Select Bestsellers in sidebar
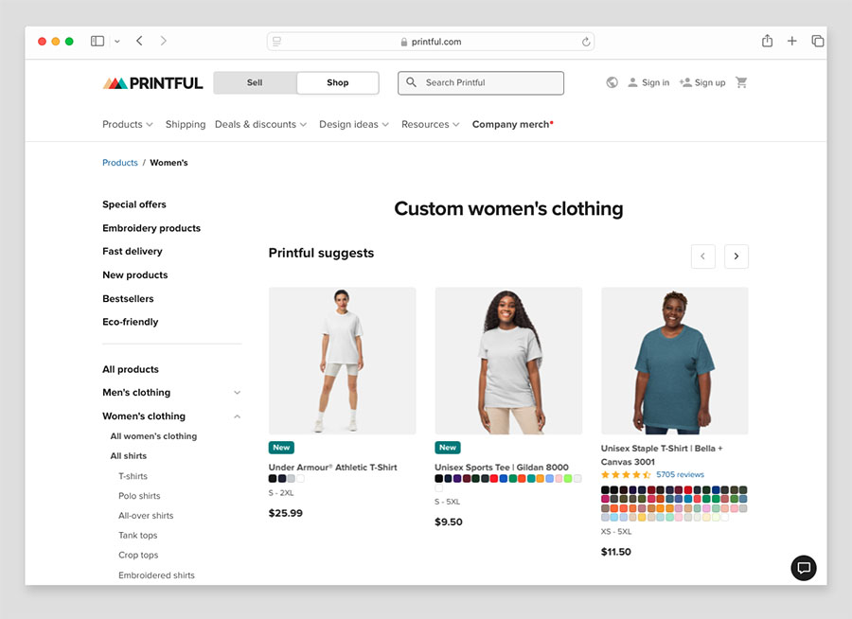The width and height of the screenshot is (852, 619). 128,299
